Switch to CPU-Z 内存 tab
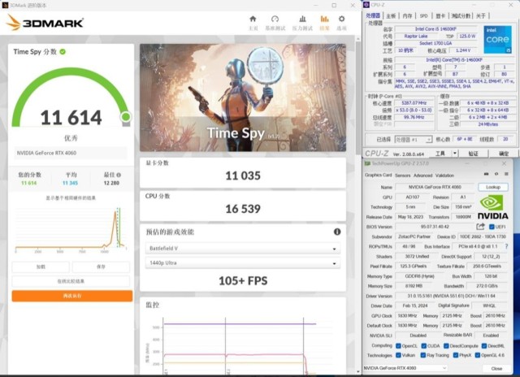The width and height of the screenshot is (520, 377). point(407,15)
